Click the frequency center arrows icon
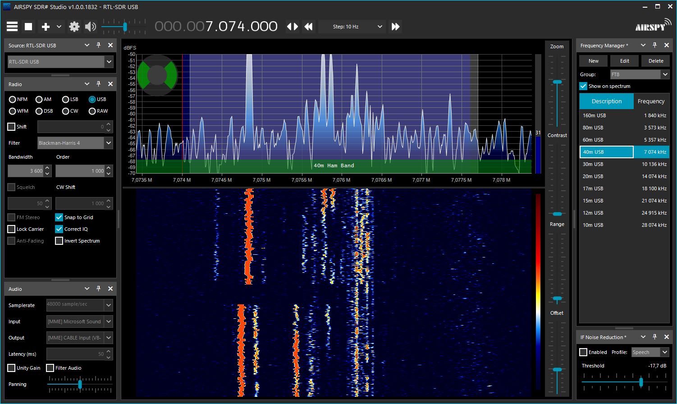This screenshot has height=404, width=677. pyautogui.click(x=293, y=27)
